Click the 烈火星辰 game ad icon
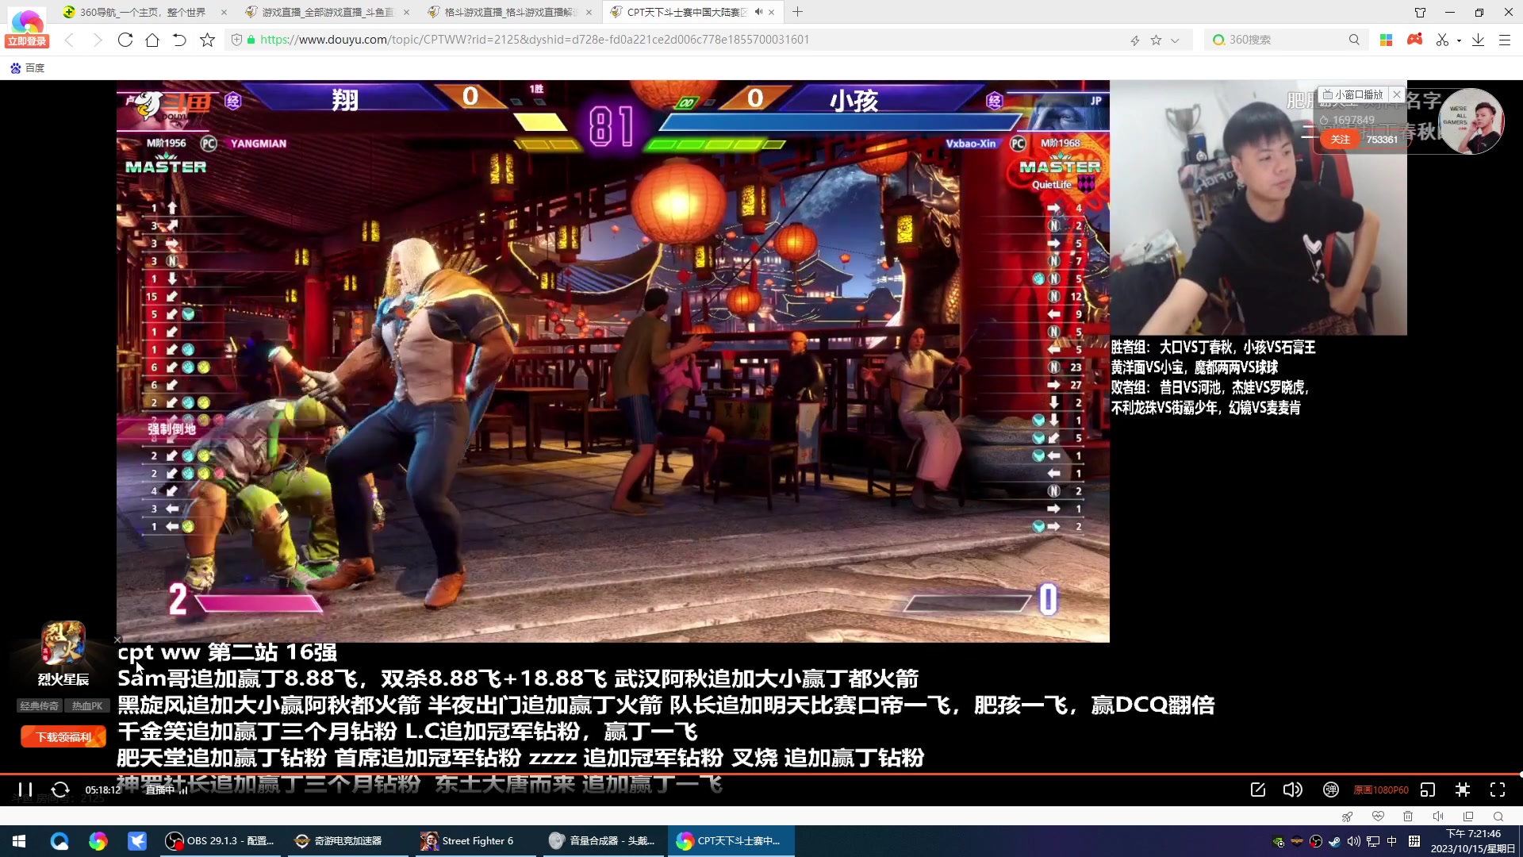Viewport: 1523px width, 857px height. [63, 643]
